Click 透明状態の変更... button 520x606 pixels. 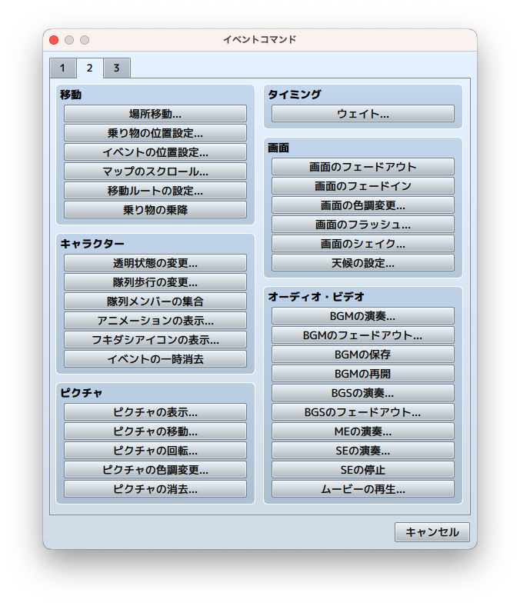155,263
